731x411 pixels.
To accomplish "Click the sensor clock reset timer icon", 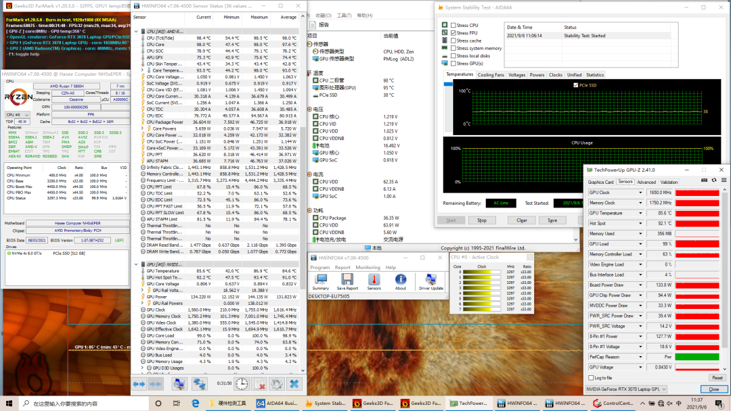I will (242, 384).
